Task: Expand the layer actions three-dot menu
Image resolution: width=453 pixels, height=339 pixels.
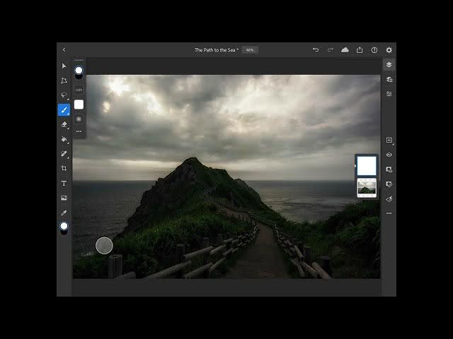Action: tap(389, 213)
